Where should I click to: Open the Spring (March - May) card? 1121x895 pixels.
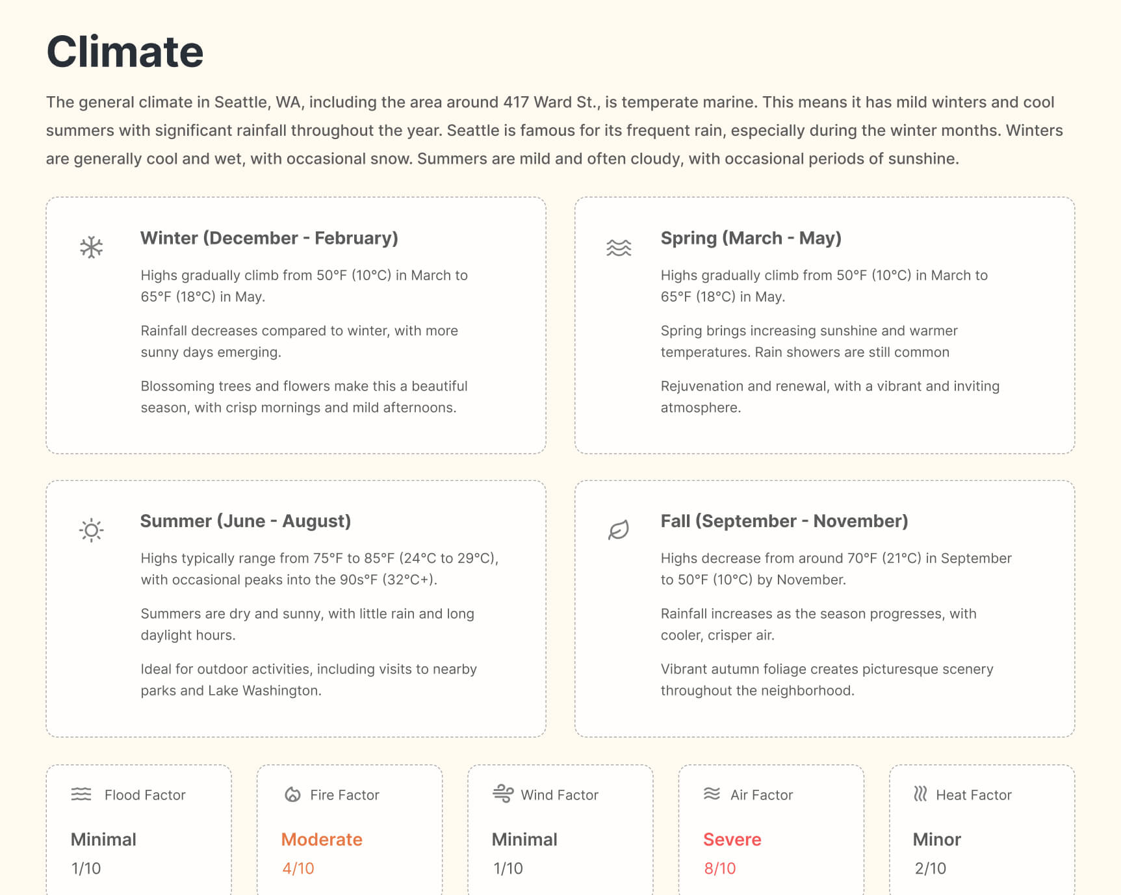pyautogui.click(x=751, y=238)
